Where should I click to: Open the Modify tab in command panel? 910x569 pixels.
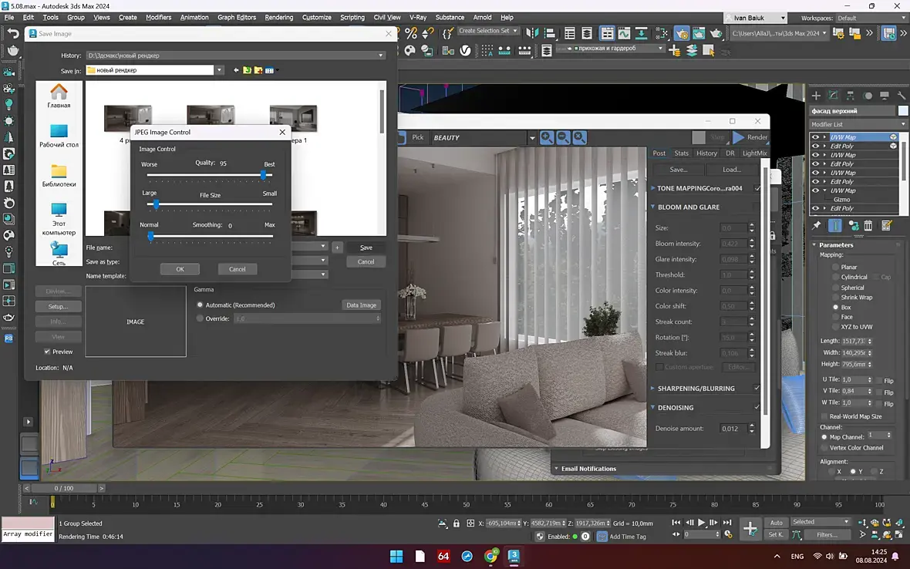pyautogui.click(x=833, y=95)
